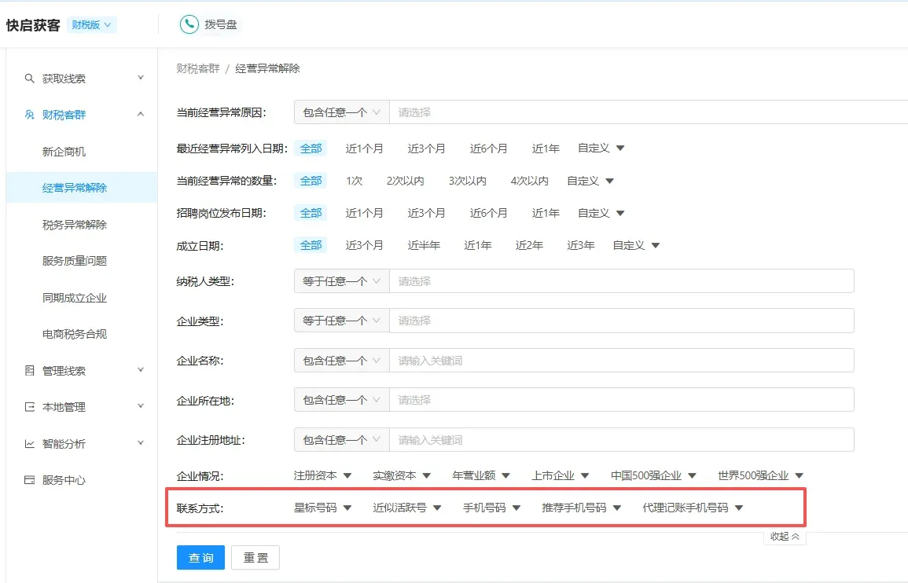Click the 当前经营异常原因 请选择 field

[649, 112]
